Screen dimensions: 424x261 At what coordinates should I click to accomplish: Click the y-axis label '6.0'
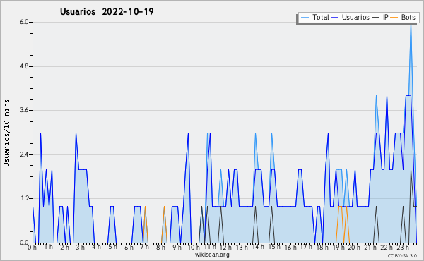(x=24, y=22)
